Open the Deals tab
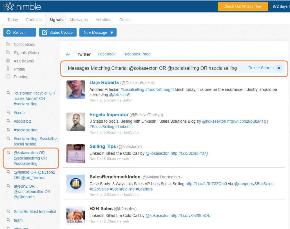 point(124,20)
